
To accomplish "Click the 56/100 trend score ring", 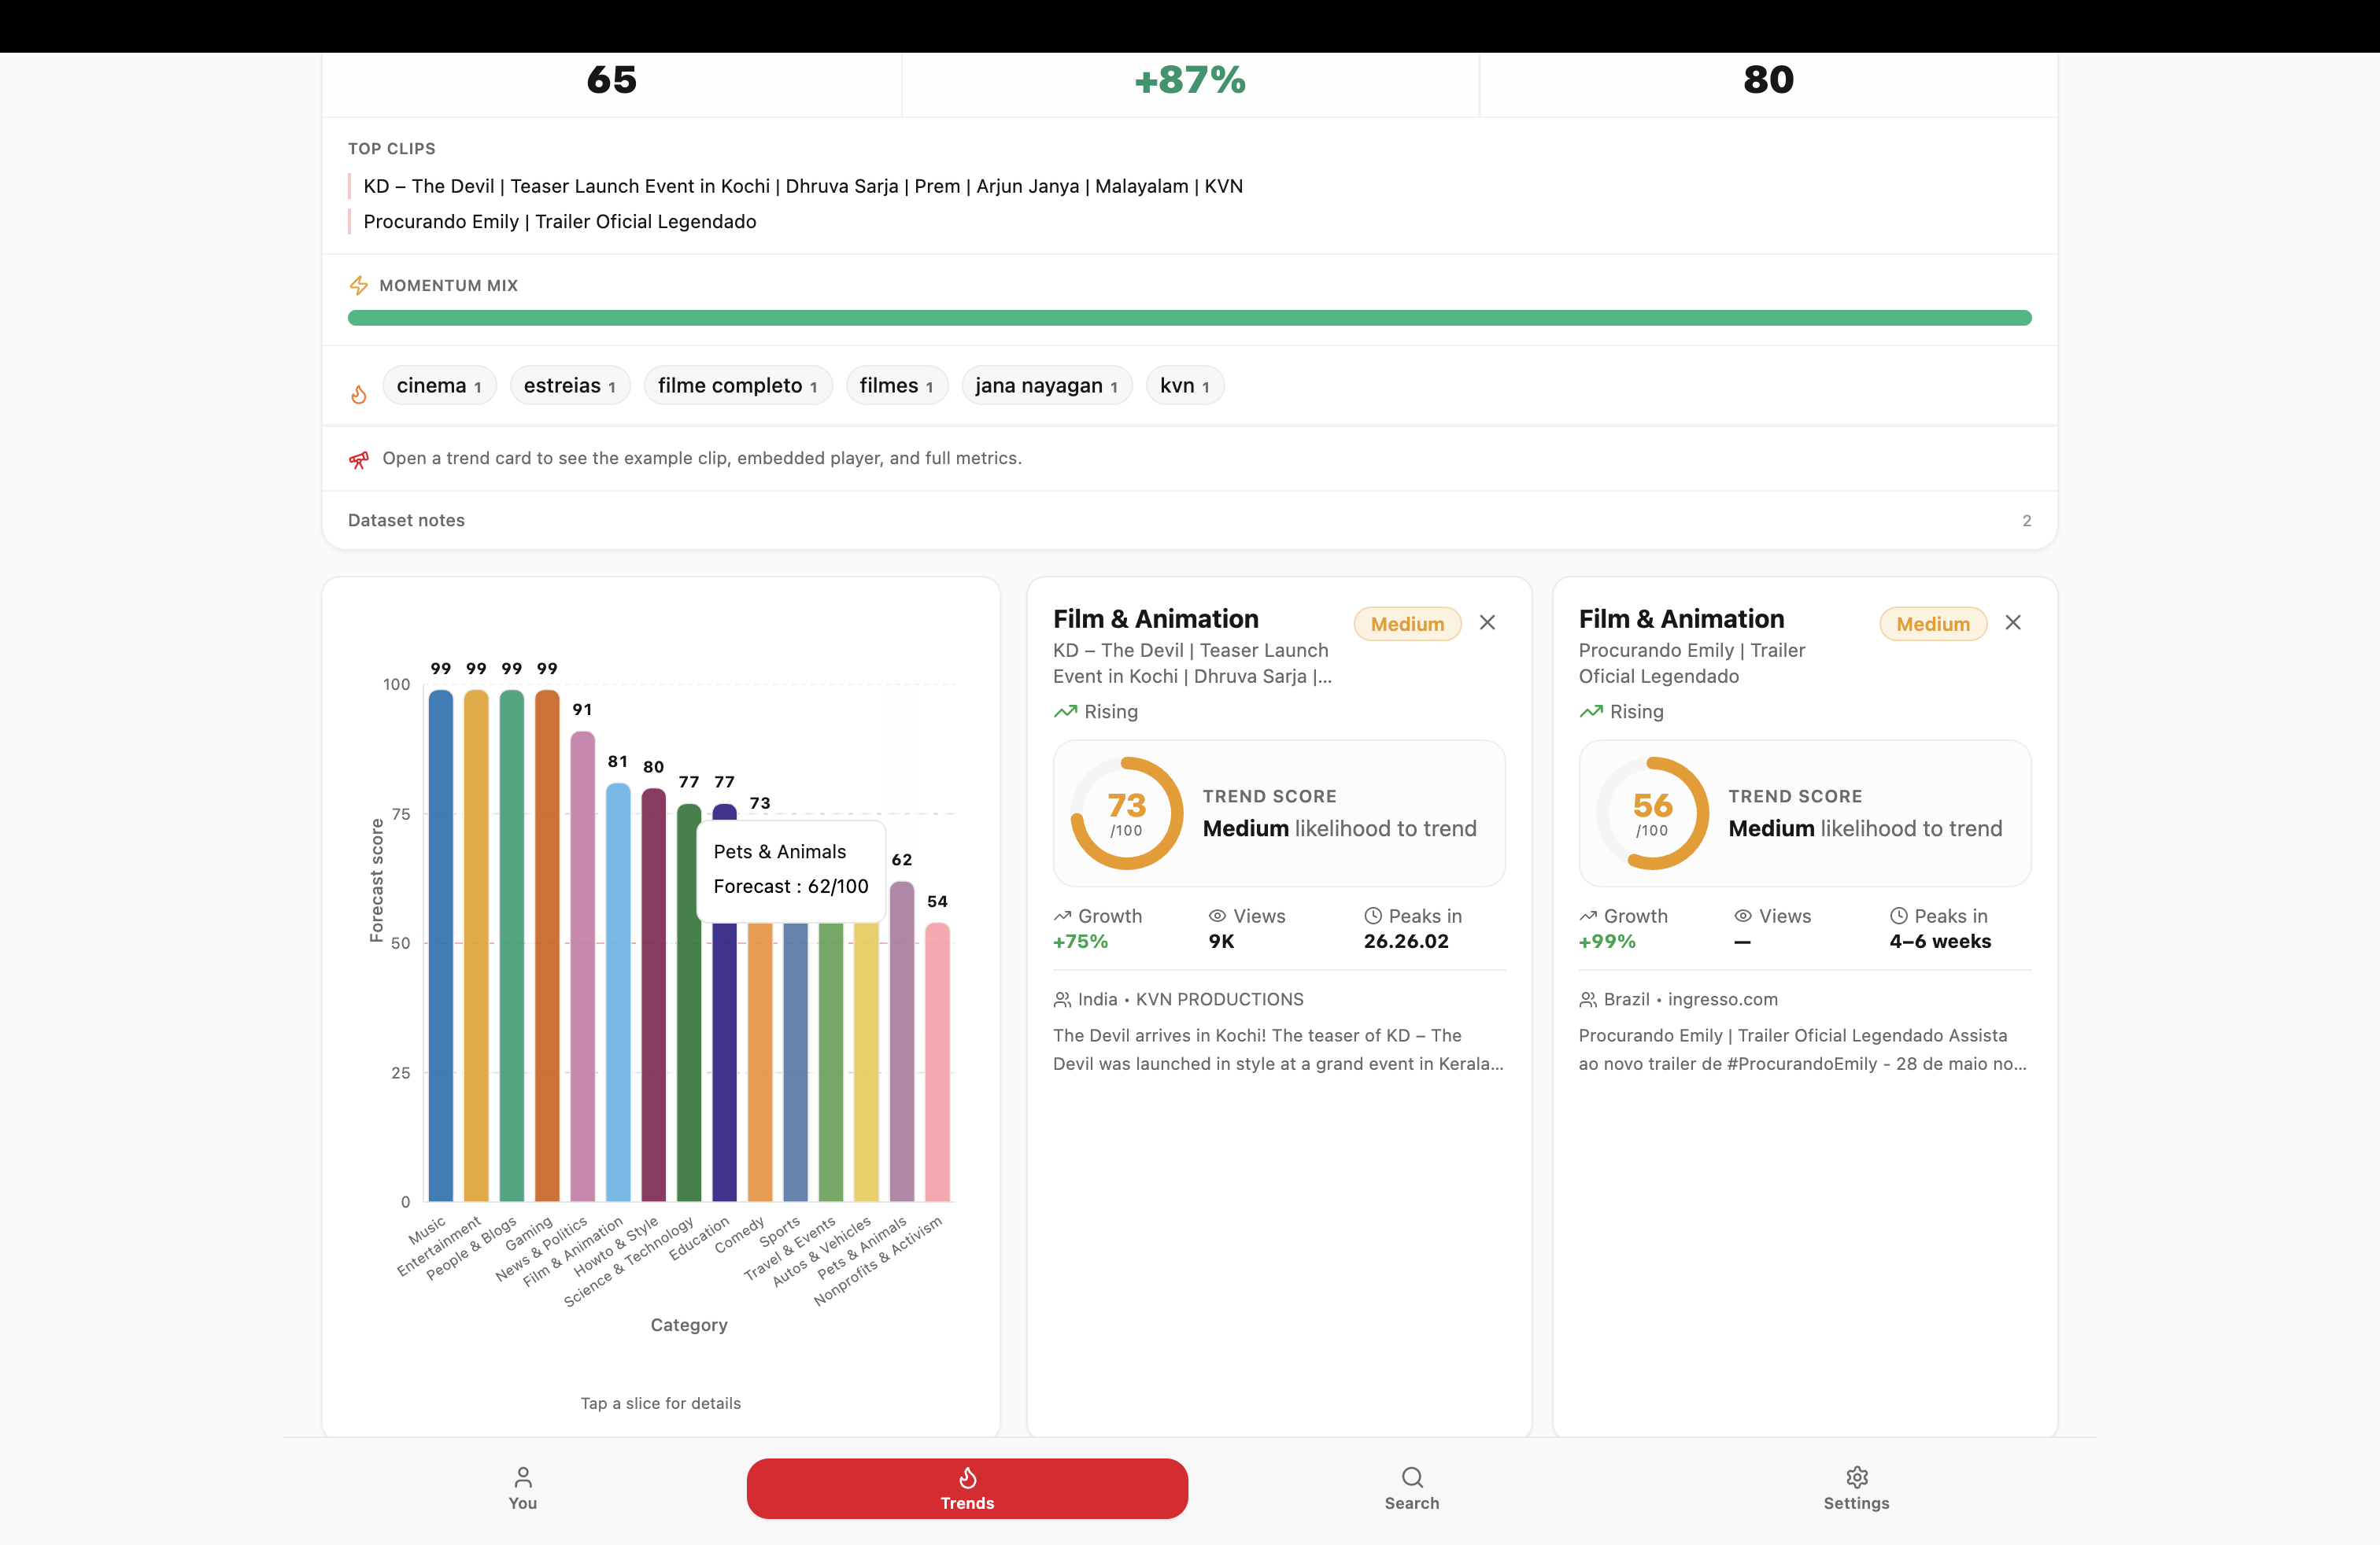I will [x=1653, y=813].
